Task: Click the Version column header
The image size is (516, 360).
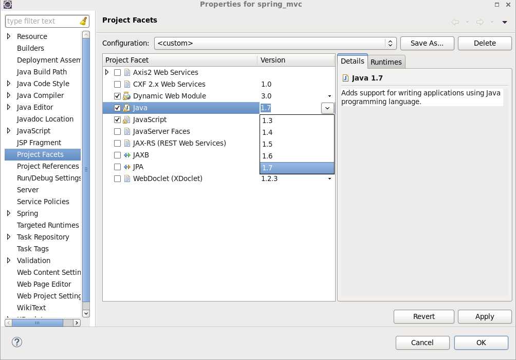Action: tap(296, 60)
